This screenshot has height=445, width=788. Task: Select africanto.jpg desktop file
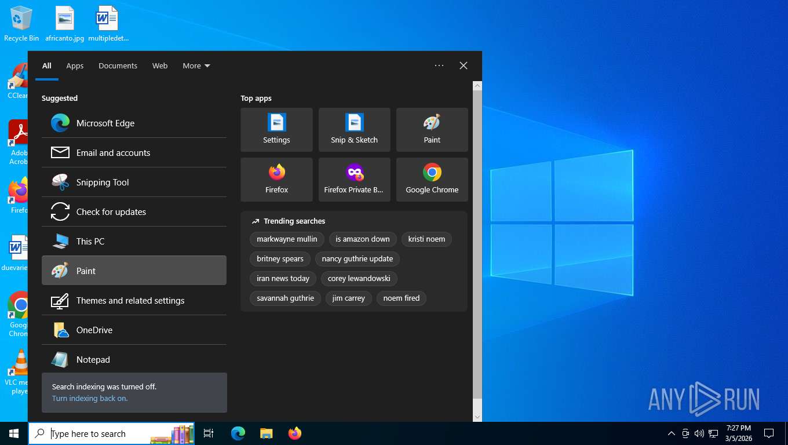[65, 24]
